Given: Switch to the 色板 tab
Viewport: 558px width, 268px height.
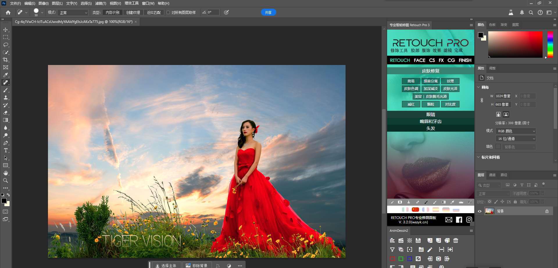Looking at the screenshot, I should pos(492,25).
